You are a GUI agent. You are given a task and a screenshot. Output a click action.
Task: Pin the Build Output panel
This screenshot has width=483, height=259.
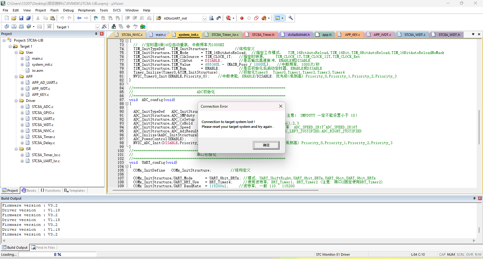point(474,198)
